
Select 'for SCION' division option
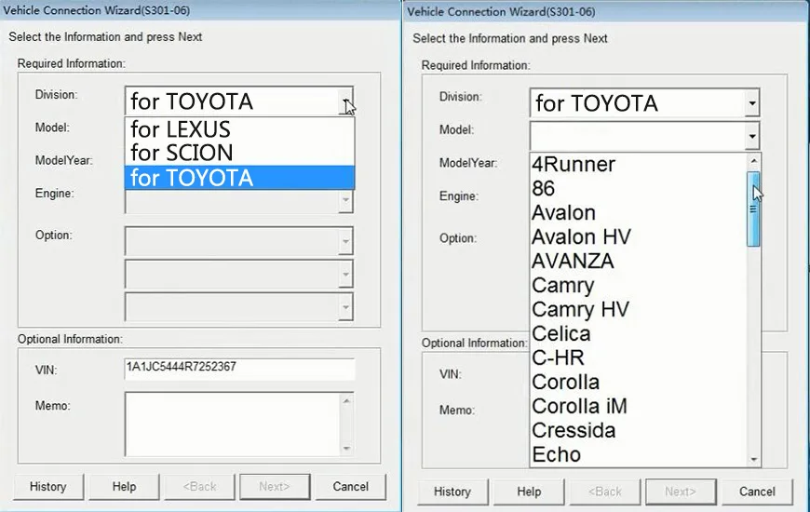coord(239,153)
